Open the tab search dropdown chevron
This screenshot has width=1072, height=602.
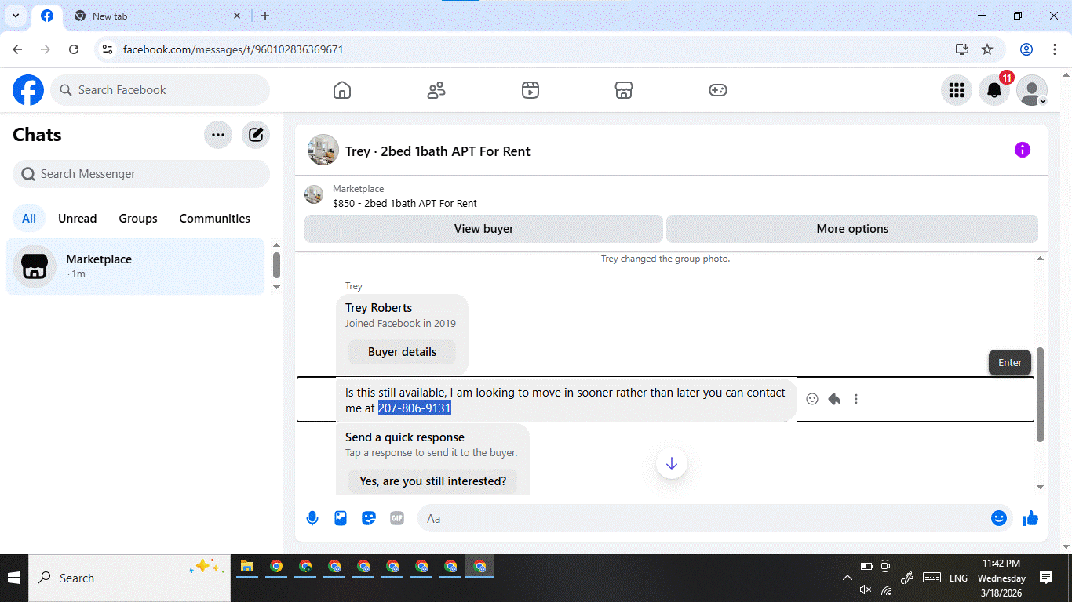pyautogui.click(x=16, y=16)
